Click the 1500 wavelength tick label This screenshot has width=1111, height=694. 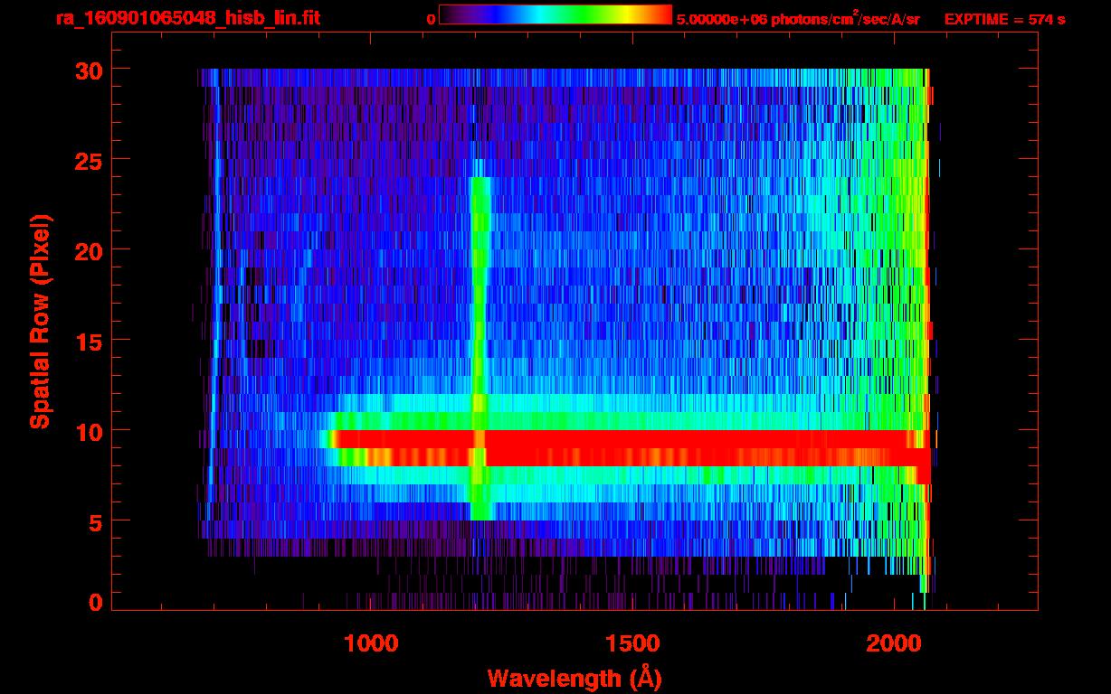point(631,643)
